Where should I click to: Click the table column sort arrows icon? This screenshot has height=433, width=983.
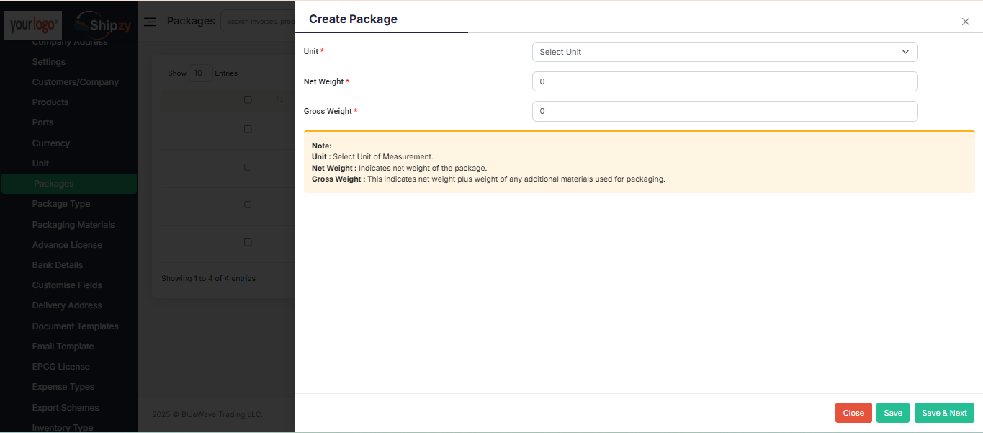click(279, 100)
